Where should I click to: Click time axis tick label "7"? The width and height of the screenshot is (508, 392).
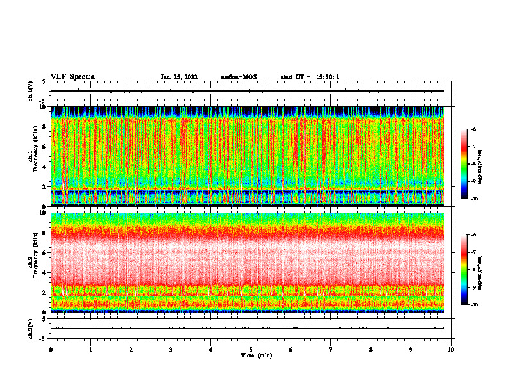click(331, 350)
